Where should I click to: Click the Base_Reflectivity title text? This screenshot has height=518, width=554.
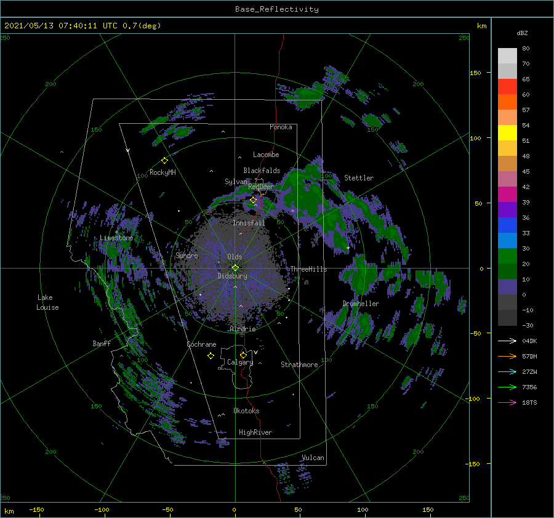tap(277, 9)
